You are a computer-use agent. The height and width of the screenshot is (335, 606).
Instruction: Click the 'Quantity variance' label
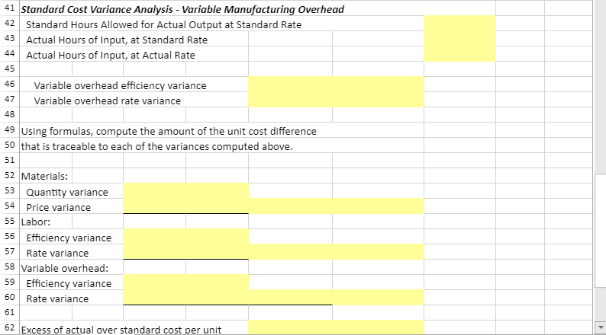pyautogui.click(x=67, y=193)
